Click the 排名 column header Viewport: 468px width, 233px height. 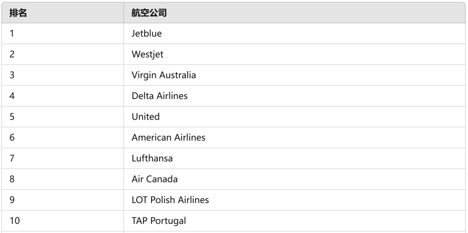click(62, 13)
